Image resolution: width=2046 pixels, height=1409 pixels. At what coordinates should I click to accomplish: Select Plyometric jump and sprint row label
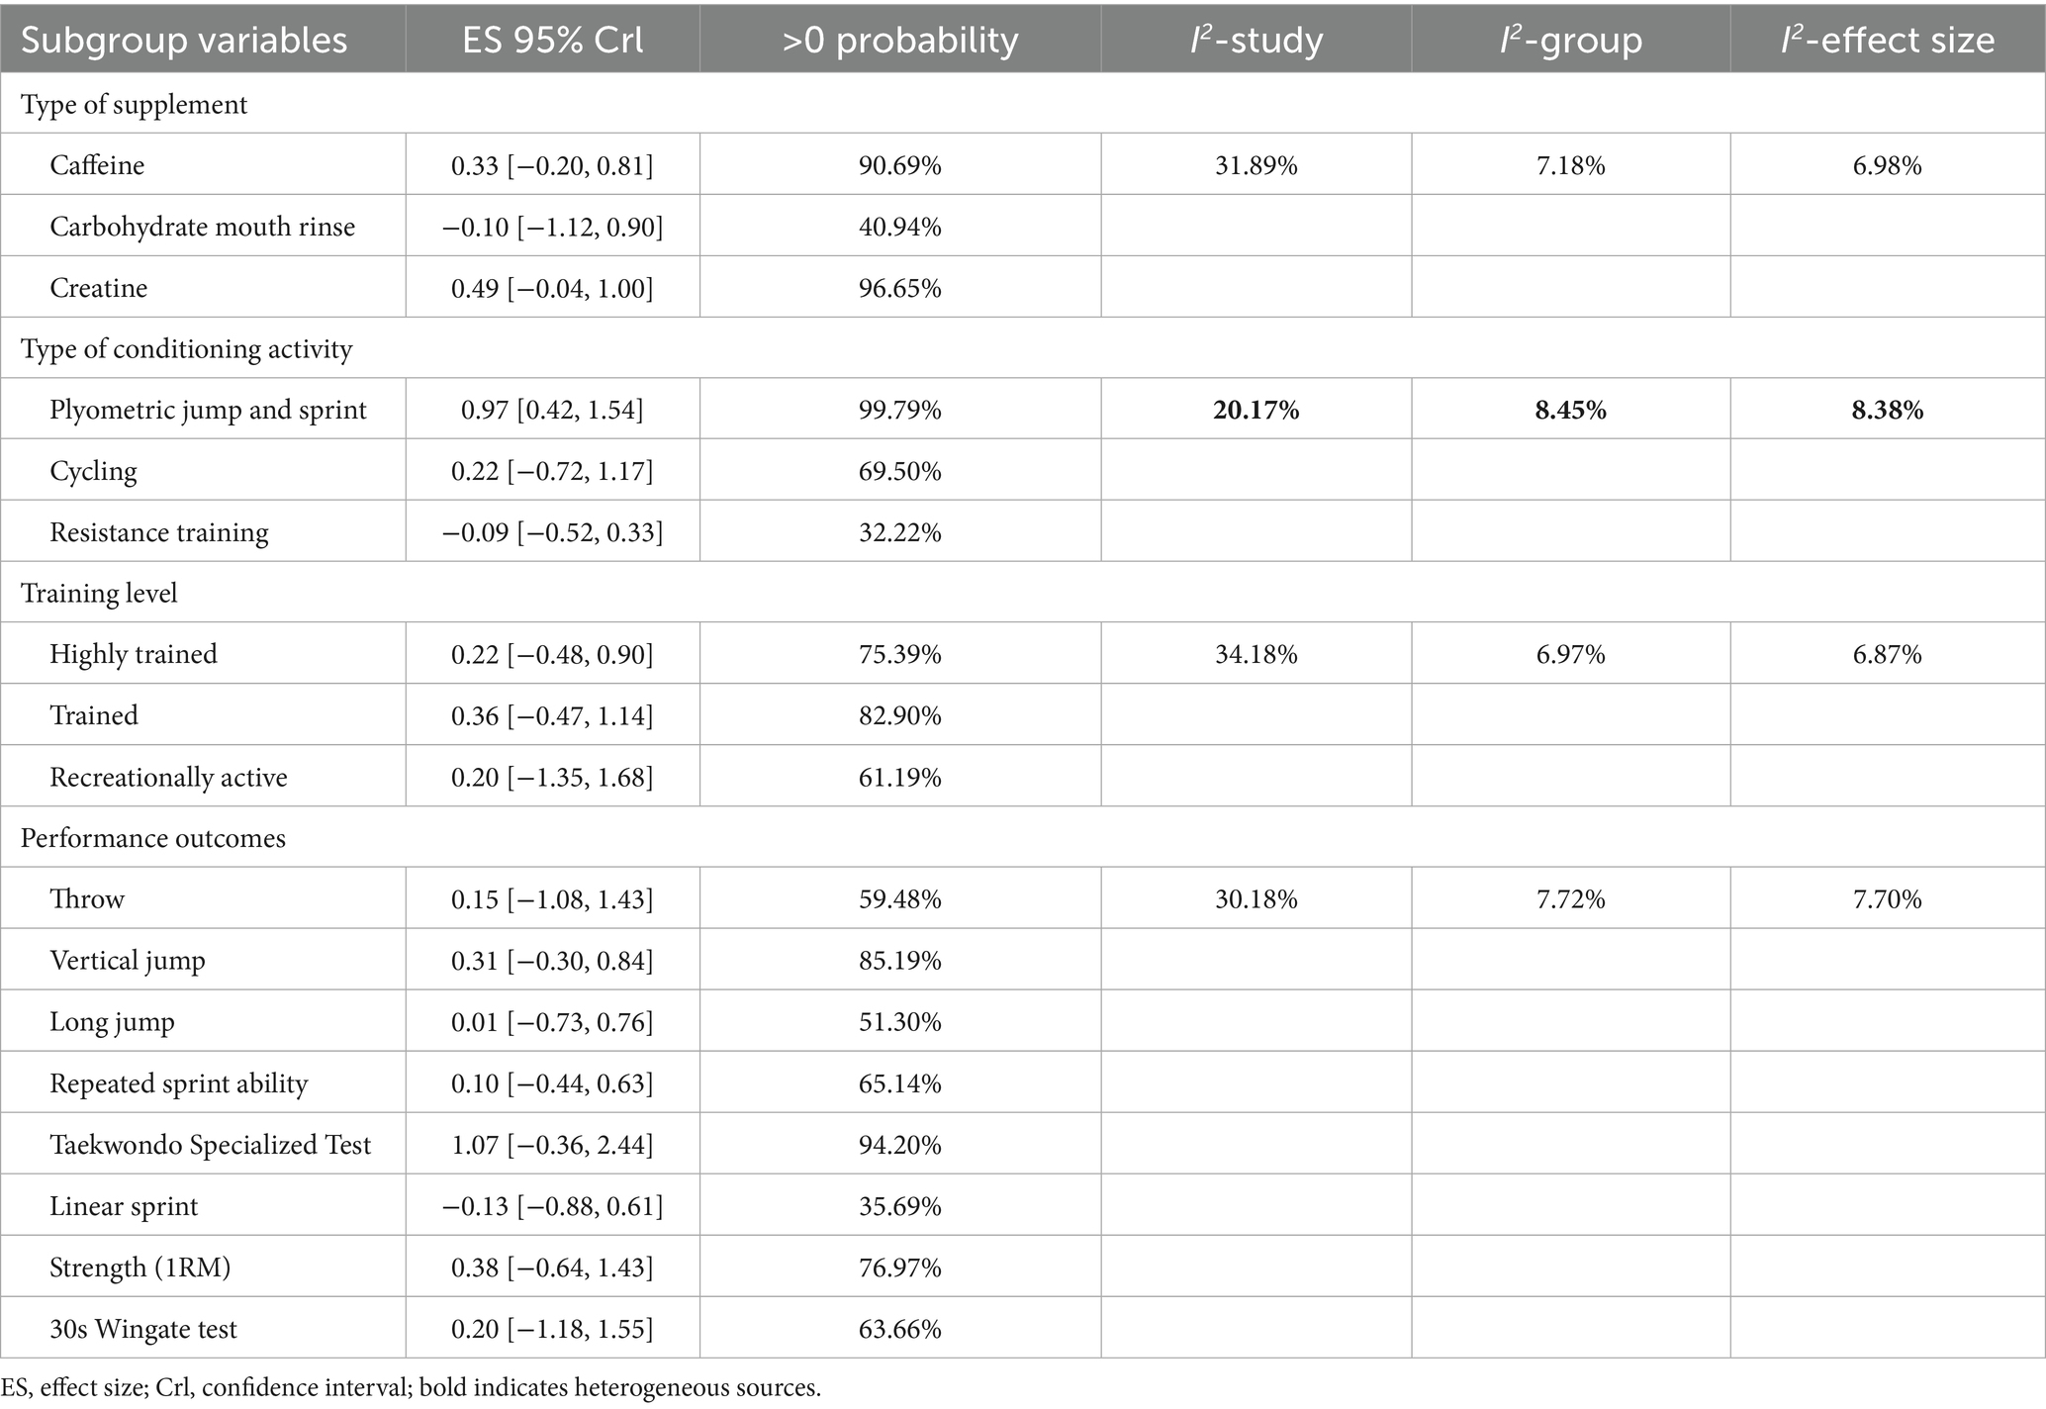tap(208, 410)
